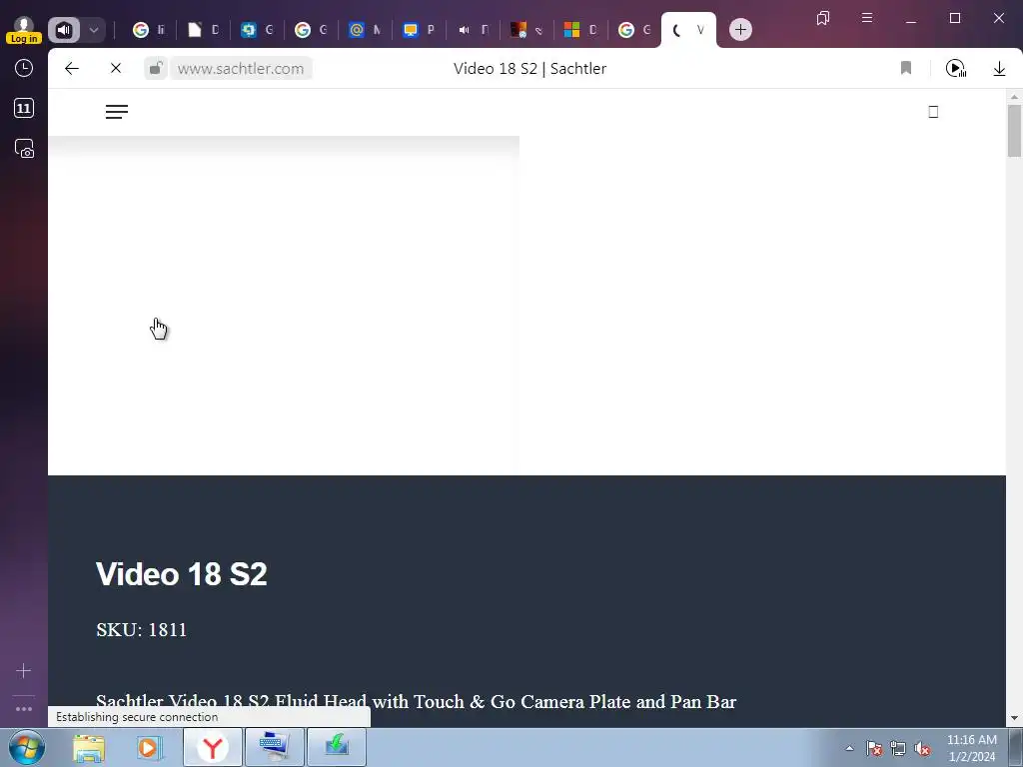
Task: Go back to previous page
Action: pyautogui.click(x=72, y=69)
